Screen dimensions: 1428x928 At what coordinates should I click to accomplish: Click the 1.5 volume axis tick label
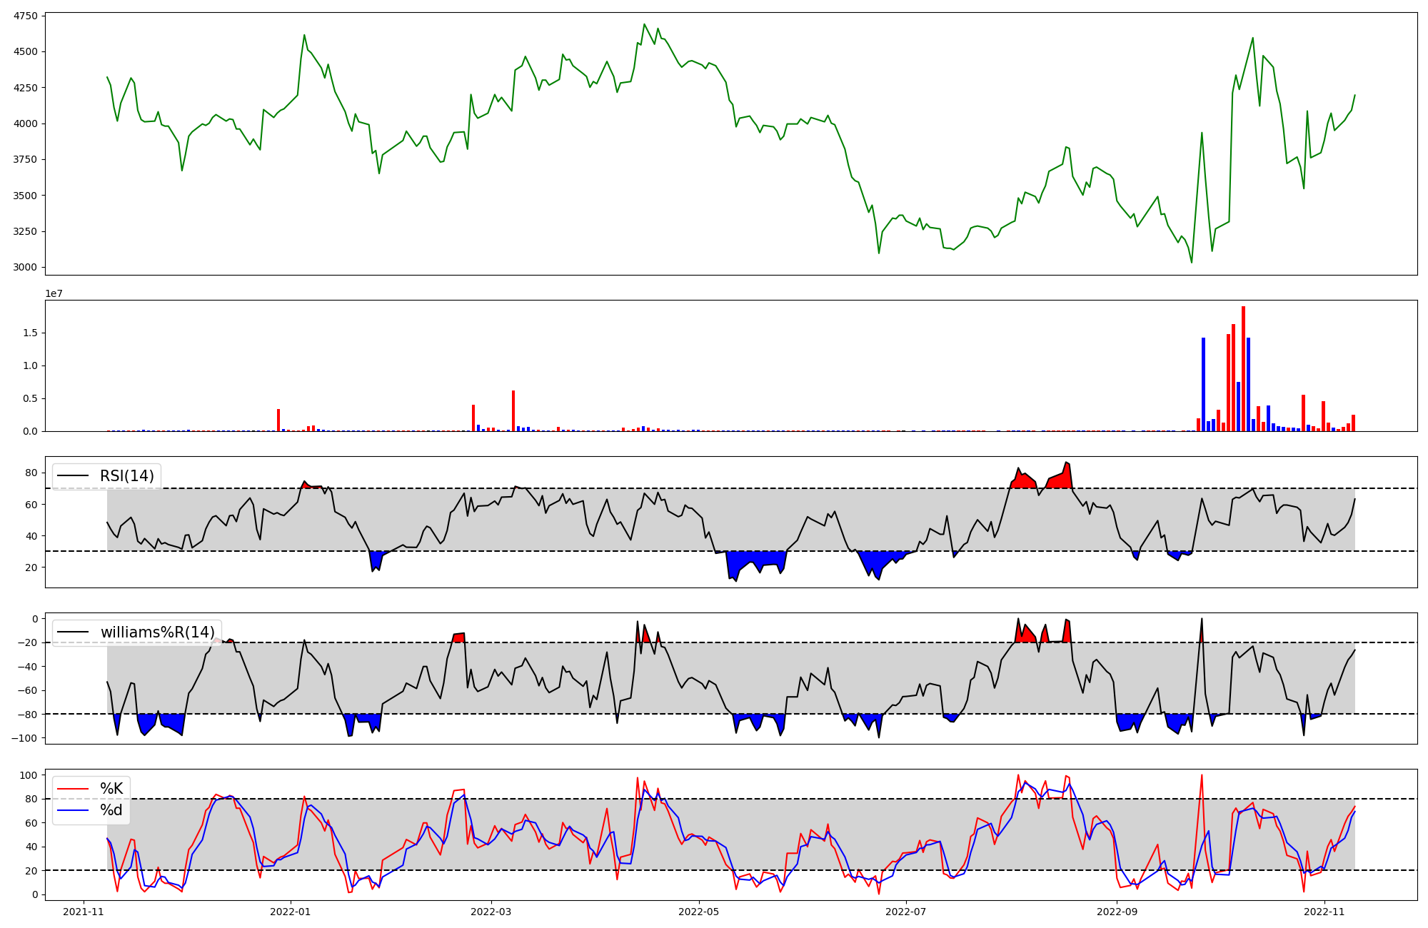click(32, 333)
